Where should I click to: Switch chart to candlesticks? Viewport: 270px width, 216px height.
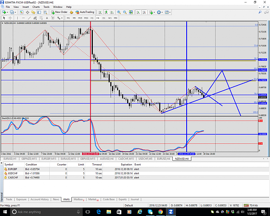click(x=106, y=12)
